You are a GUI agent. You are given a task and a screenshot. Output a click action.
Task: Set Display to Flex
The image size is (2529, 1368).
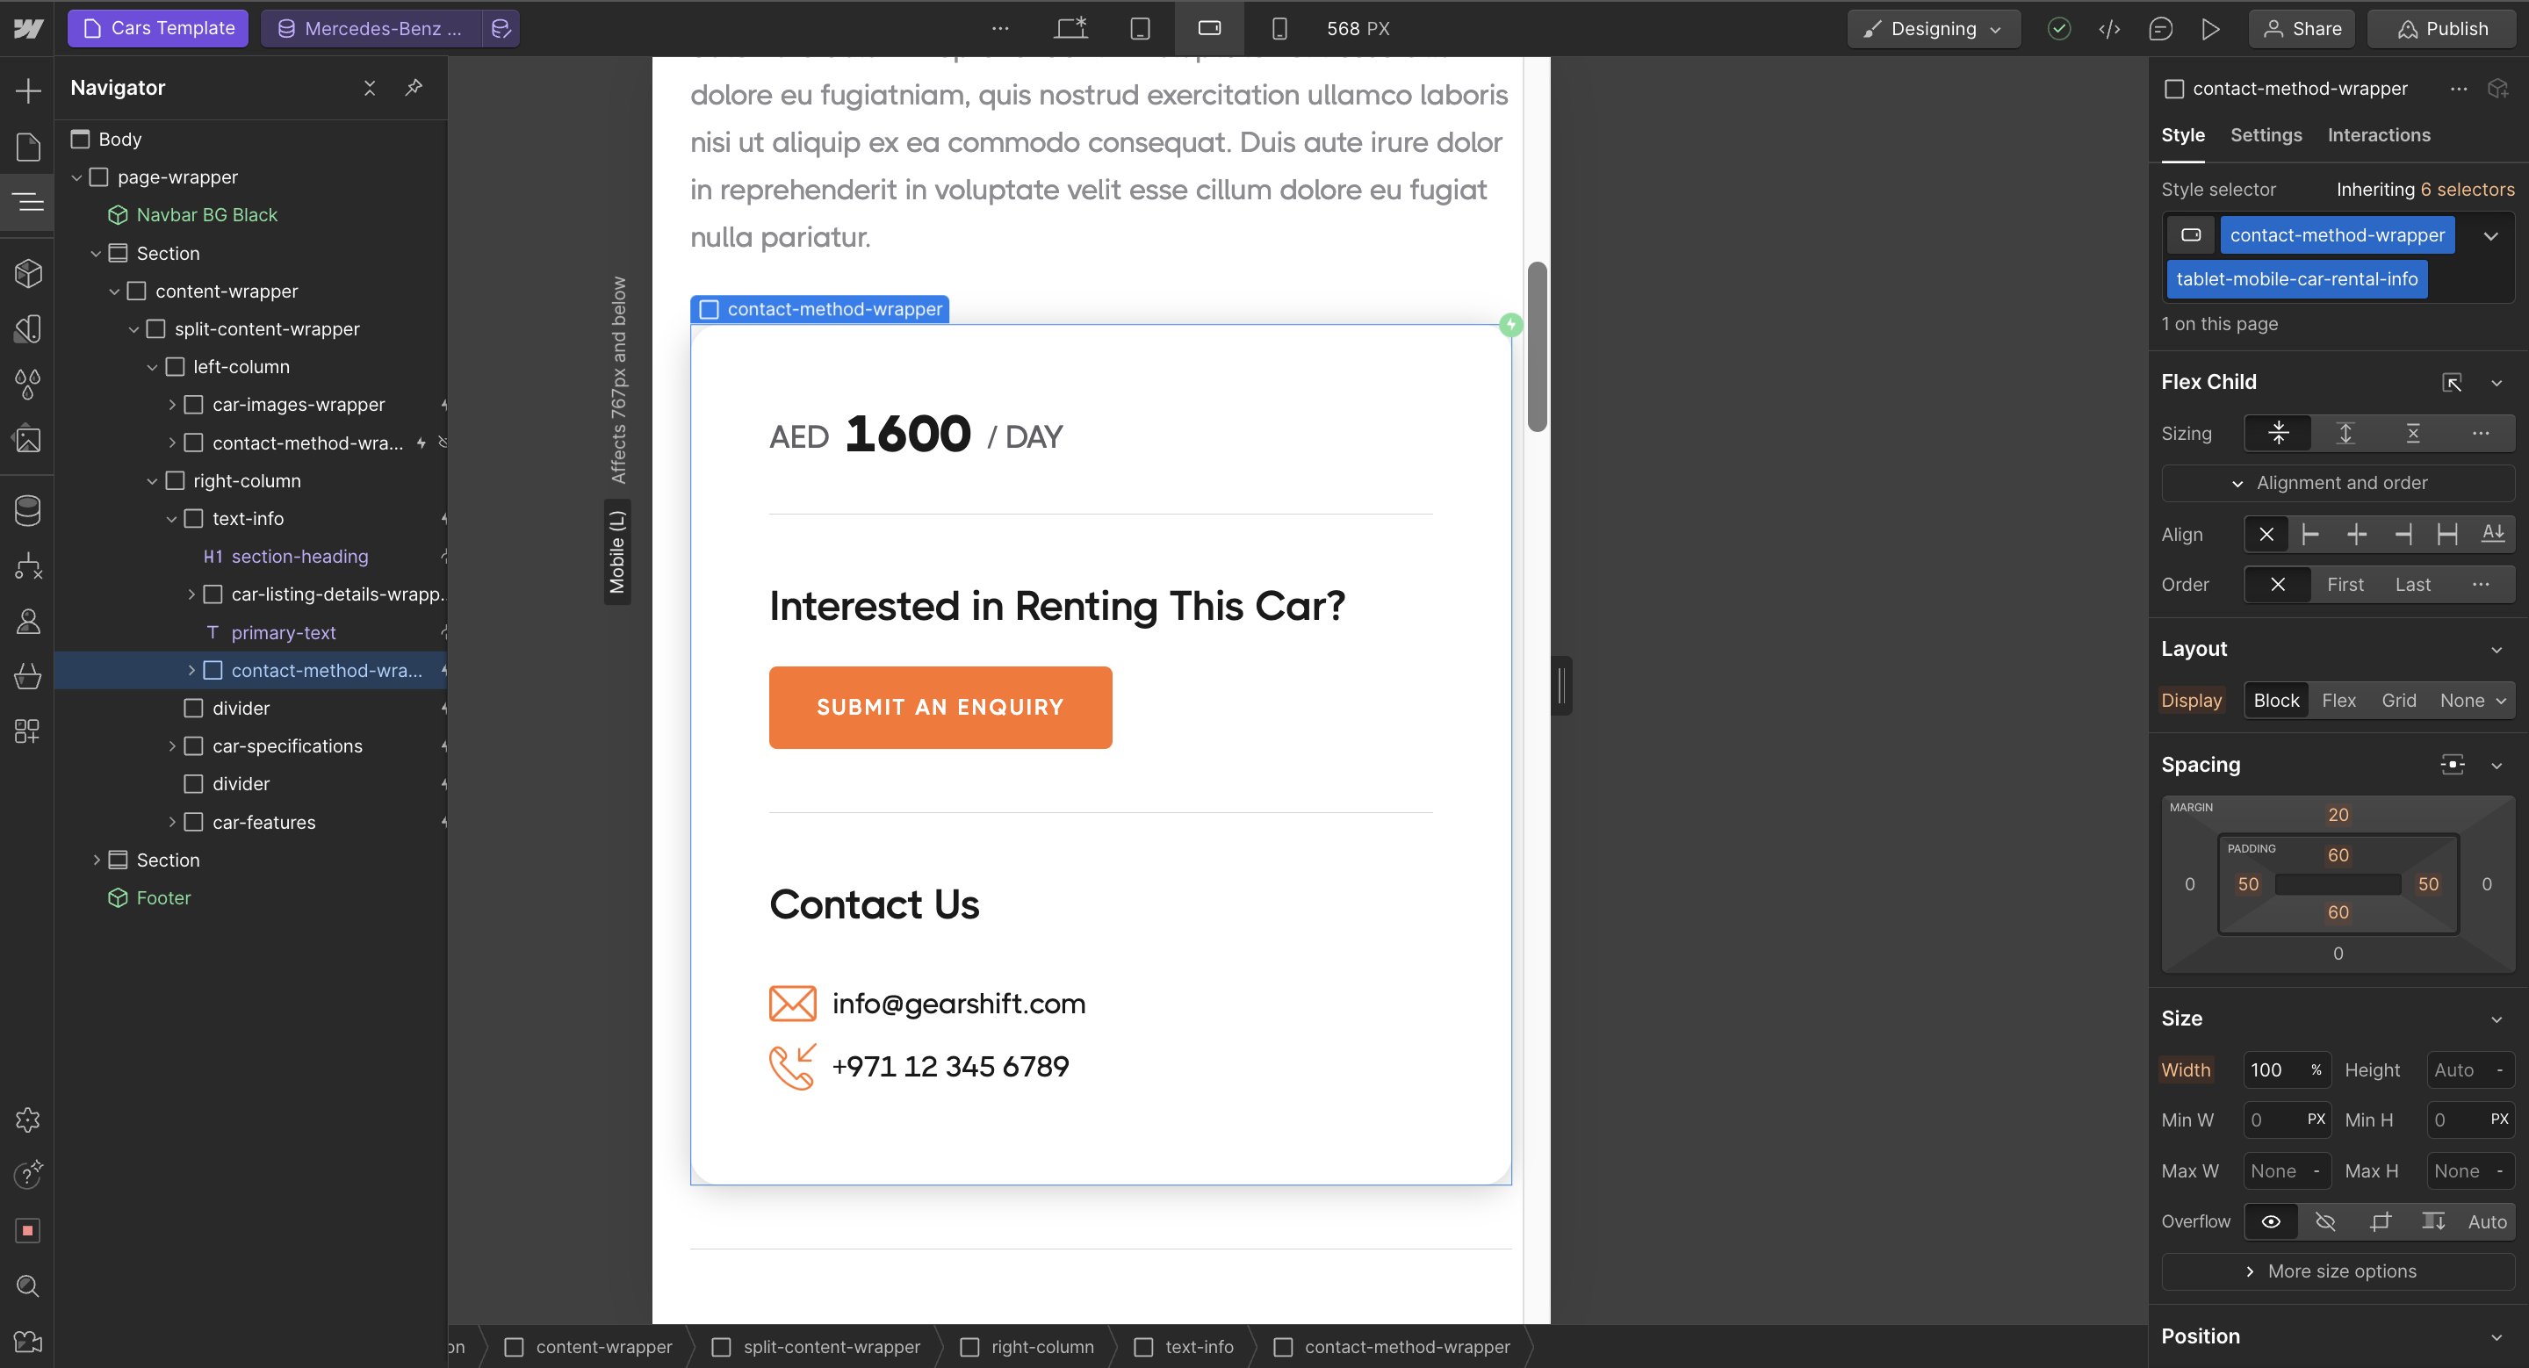pos(2338,700)
